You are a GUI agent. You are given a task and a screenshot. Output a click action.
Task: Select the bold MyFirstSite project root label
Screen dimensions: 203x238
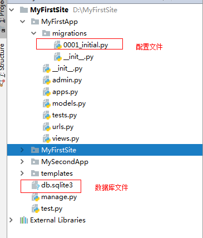pyautogui.click(x=49, y=10)
